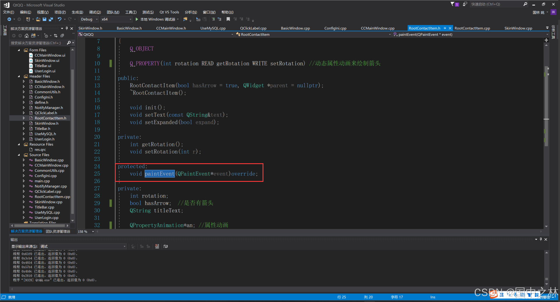Screen dimensions: 560x302
Task: Open the Qt VS Tools menu
Action: (x=169, y=12)
